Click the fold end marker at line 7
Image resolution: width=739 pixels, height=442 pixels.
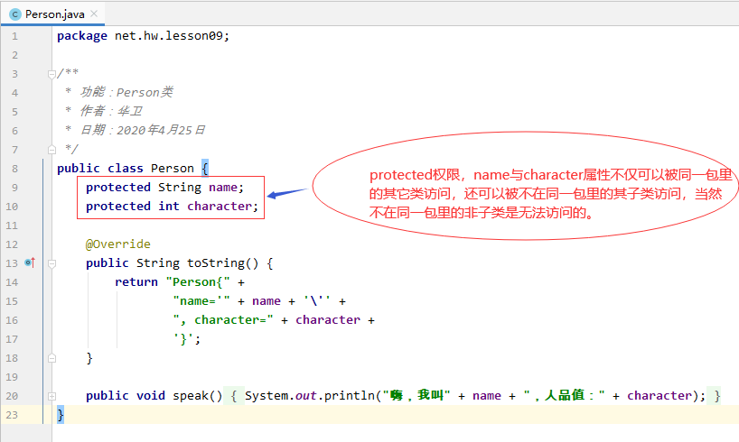click(51, 150)
